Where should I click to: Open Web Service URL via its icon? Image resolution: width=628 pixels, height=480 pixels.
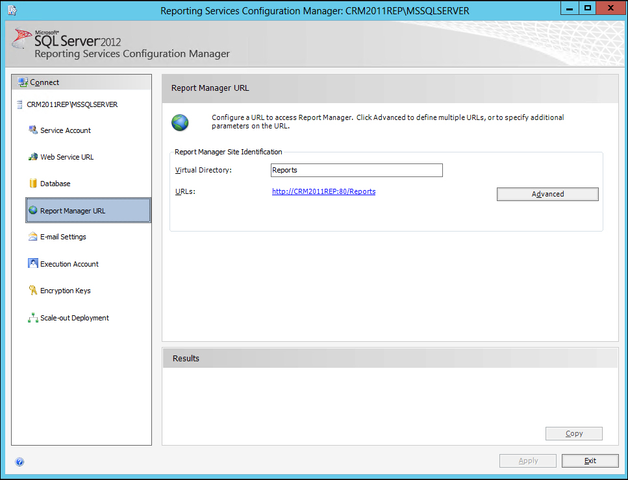pos(33,157)
